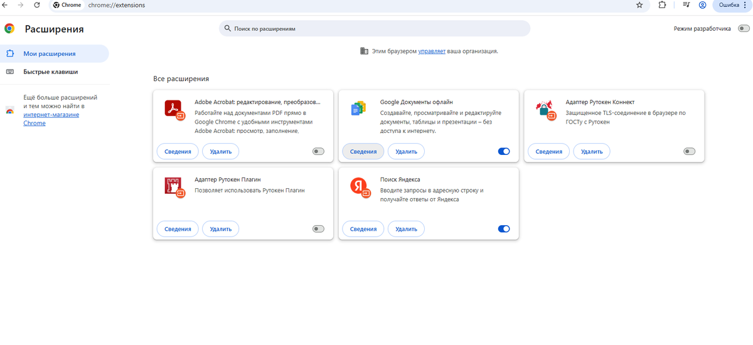Enable the Адаптер Рутокен Коннект toggle

(x=690, y=151)
